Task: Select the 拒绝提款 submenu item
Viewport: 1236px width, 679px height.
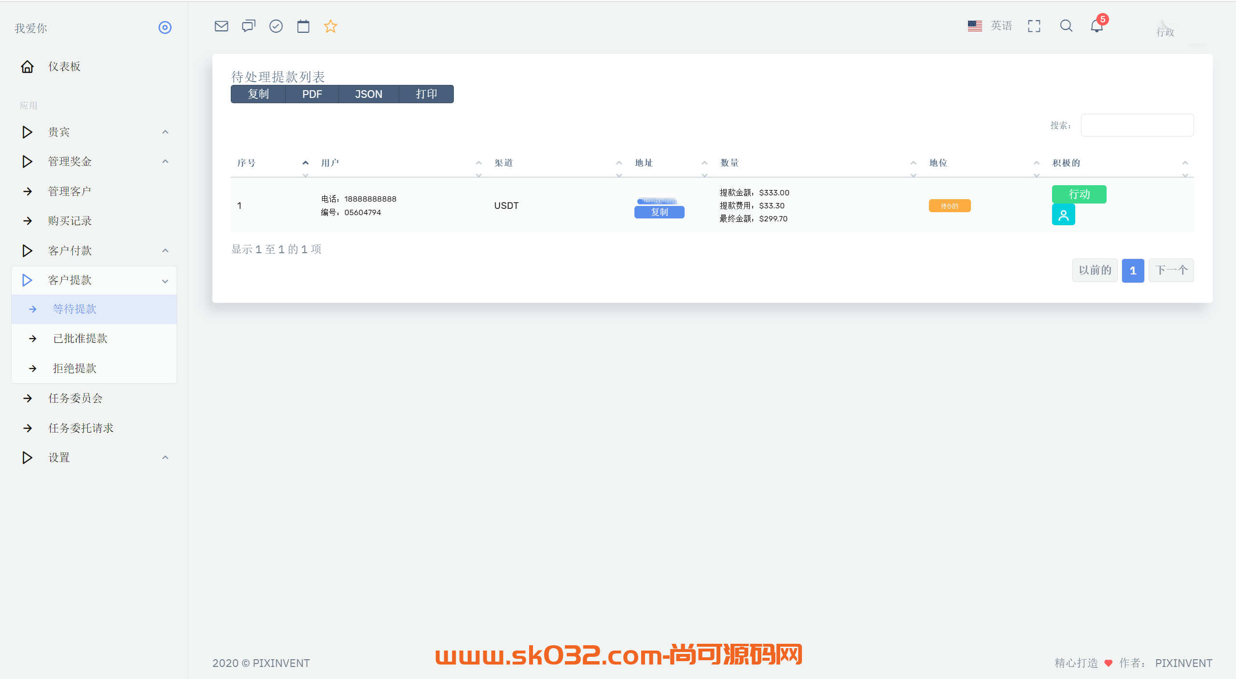Action: click(94, 368)
